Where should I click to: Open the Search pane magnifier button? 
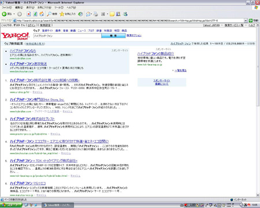pos(52,14)
